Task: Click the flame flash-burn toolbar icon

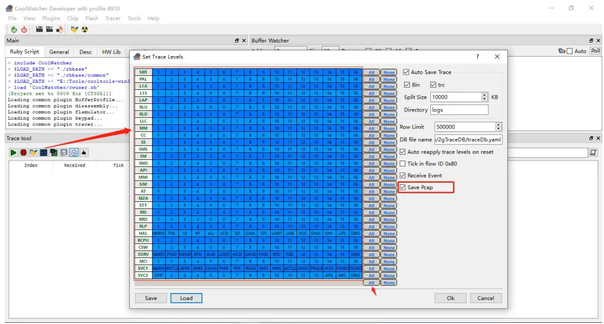Action: tap(60, 29)
